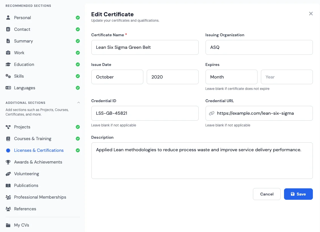This screenshot has width=320, height=232.
Task: Select Licenses & Certifications section
Action: 43,150
